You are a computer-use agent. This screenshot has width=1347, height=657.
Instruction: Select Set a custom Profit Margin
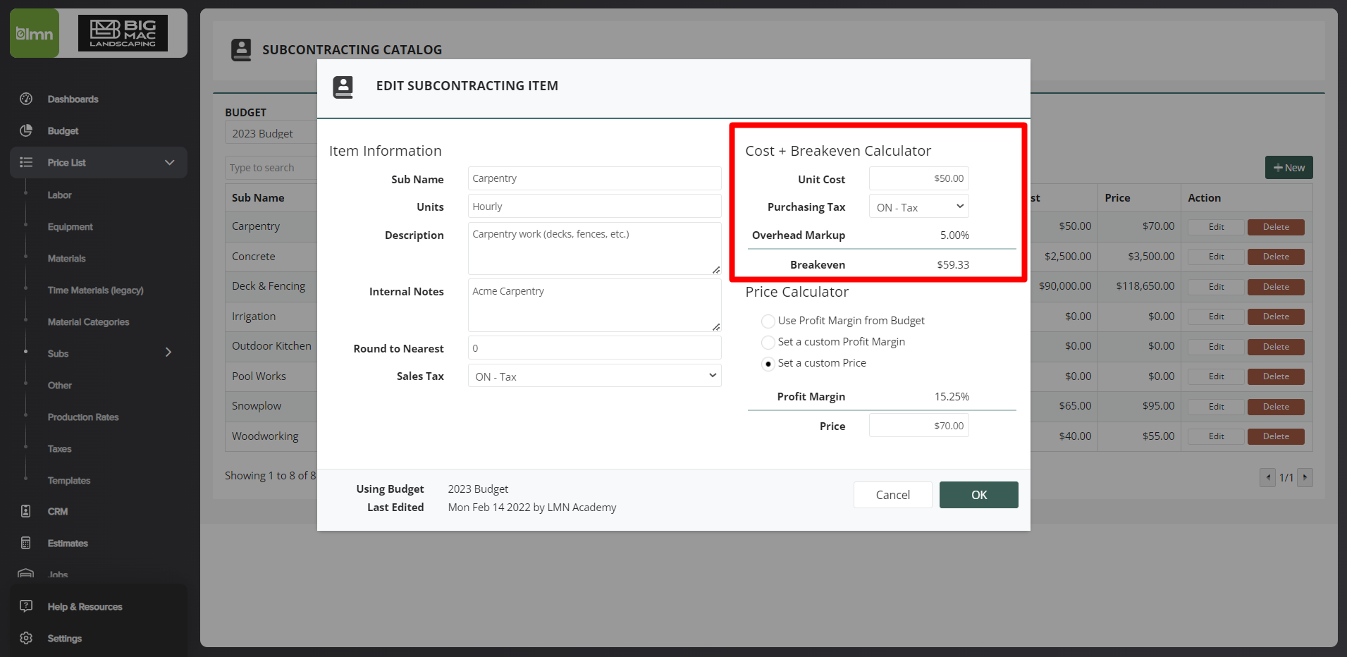tap(768, 342)
